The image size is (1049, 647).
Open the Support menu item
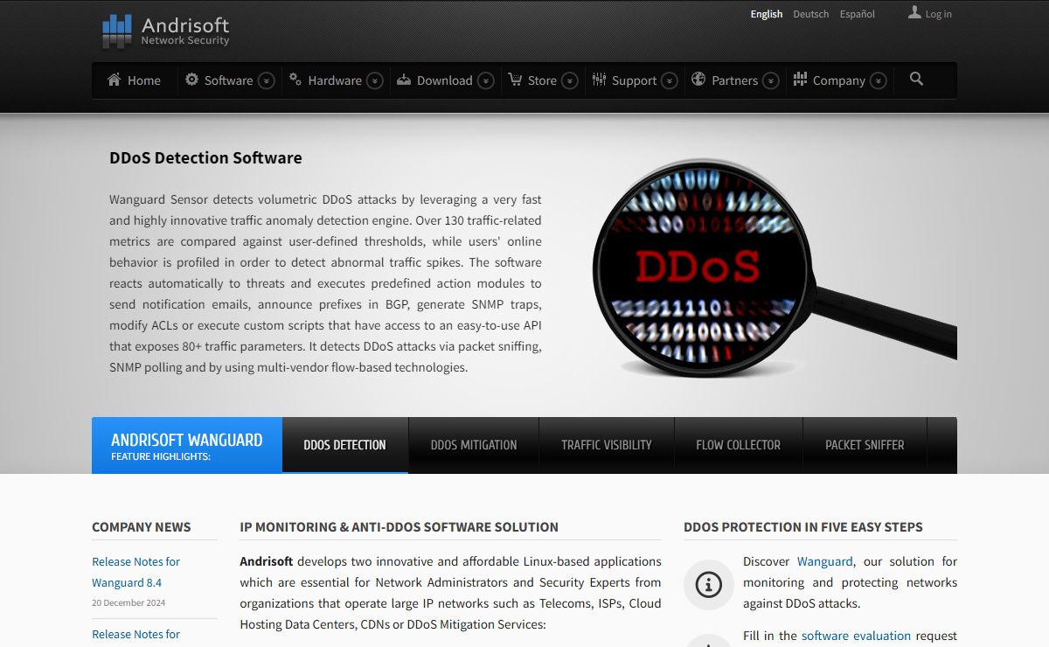click(634, 80)
